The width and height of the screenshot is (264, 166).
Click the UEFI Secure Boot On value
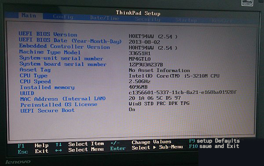coord(132,109)
